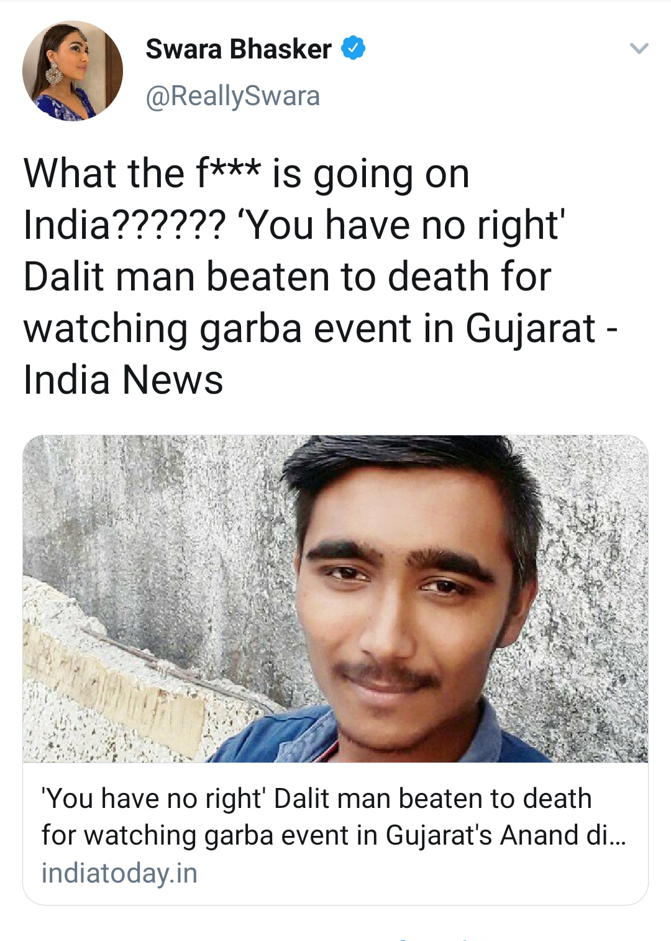Select the tweet line 'What the f*** is going on'
The height and width of the screenshot is (941, 671).
click(x=247, y=174)
